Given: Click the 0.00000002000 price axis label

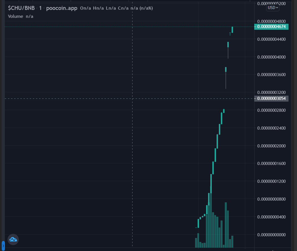Looking at the screenshot, I should coord(271,146).
